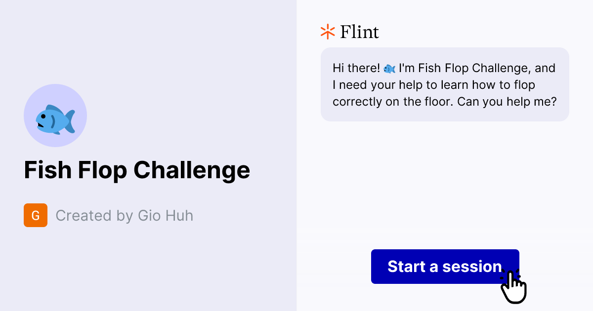593x311 pixels.
Task: Click the left grey panel background
Action: 148,272
